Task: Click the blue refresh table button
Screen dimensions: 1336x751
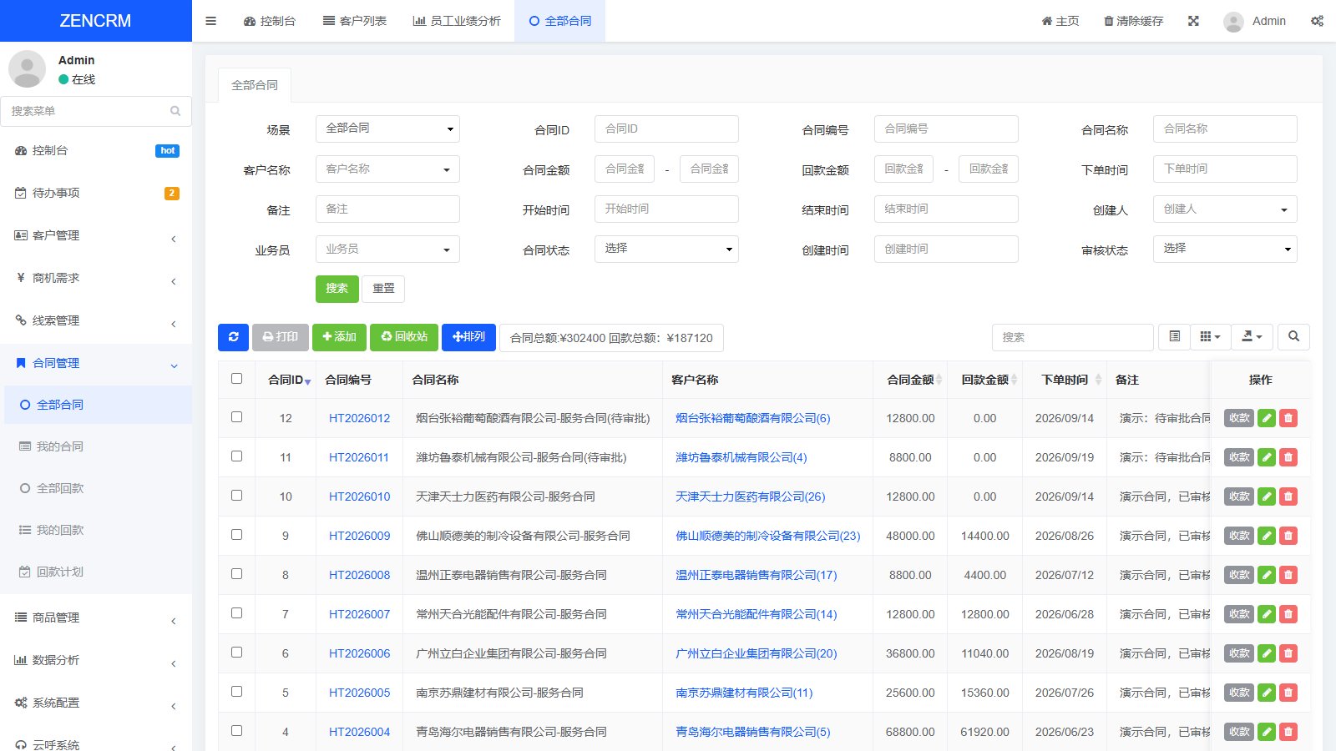Action: tap(233, 337)
